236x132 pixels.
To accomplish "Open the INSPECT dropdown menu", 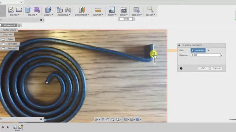I will click(98, 15).
